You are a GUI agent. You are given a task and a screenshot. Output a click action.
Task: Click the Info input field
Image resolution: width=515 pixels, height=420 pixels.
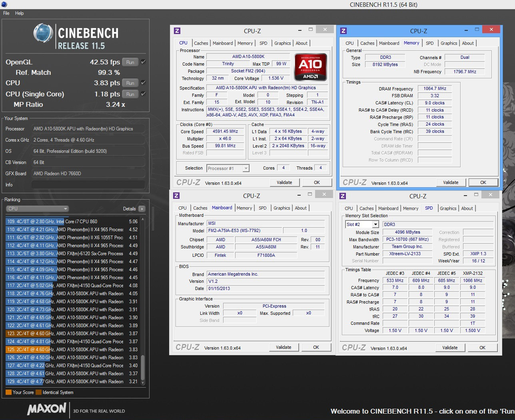point(88,185)
